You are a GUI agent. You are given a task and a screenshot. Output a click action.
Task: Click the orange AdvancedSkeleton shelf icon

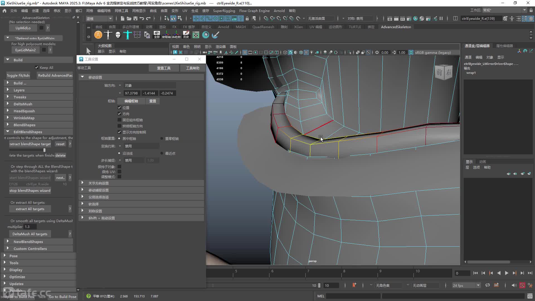pos(98,35)
